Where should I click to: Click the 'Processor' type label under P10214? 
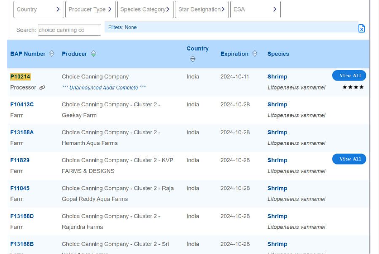[23, 88]
